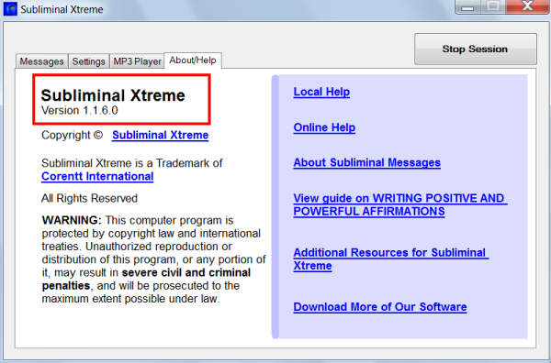The width and height of the screenshot is (551, 363).
Task: Open Subliminal Xtreme link beside Copyright
Action: pos(160,135)
